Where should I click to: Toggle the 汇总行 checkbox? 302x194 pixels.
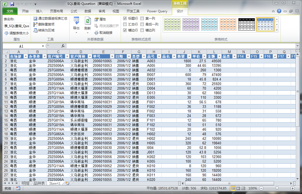(x=125, y=24)
